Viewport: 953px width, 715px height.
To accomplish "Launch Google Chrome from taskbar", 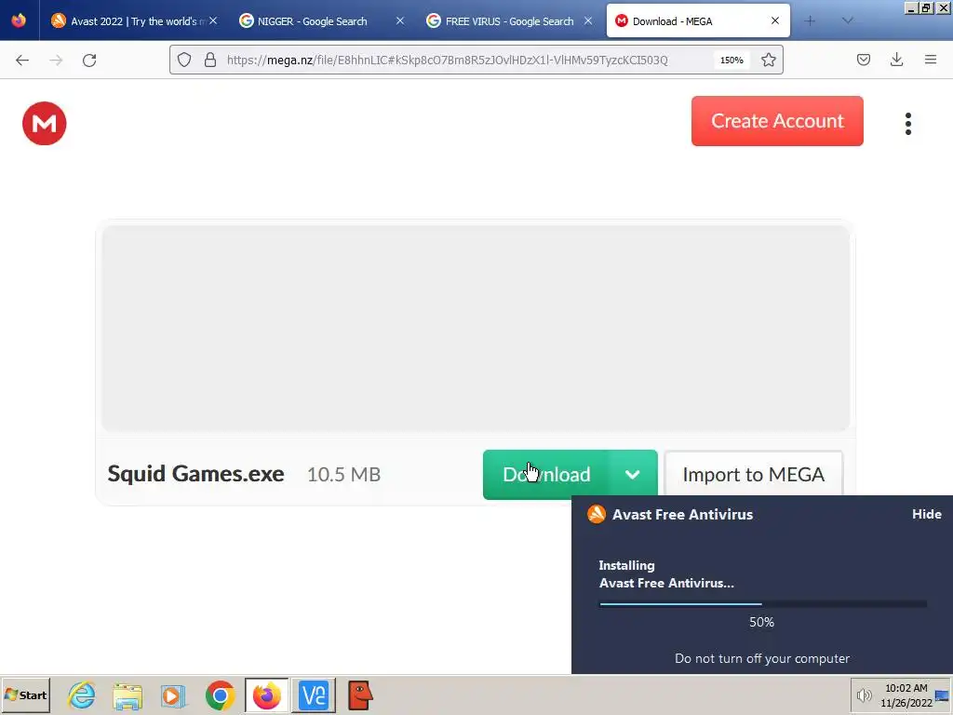I will point(220,695).
